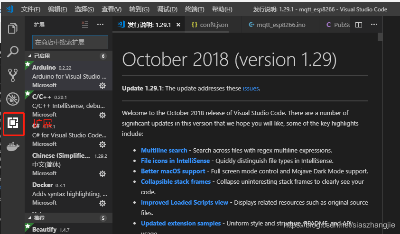Click the release notes vertical scrollbar thumb
The image size is (400, 234).
click(x=380, y=36)
